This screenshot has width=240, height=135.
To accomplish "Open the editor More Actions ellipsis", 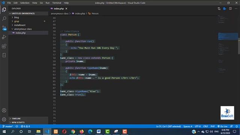I will (x=236, y=9).
